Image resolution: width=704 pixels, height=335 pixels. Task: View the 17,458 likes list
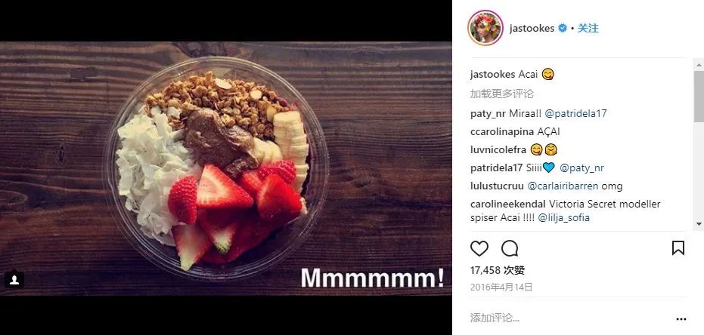click(x=498, y=271)
